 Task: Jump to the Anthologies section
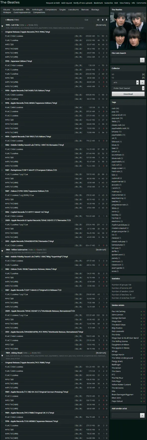click(x=37, y=10)
